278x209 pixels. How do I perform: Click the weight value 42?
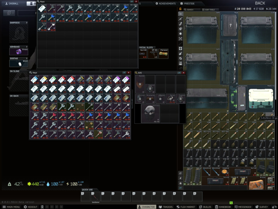[17, 184]
